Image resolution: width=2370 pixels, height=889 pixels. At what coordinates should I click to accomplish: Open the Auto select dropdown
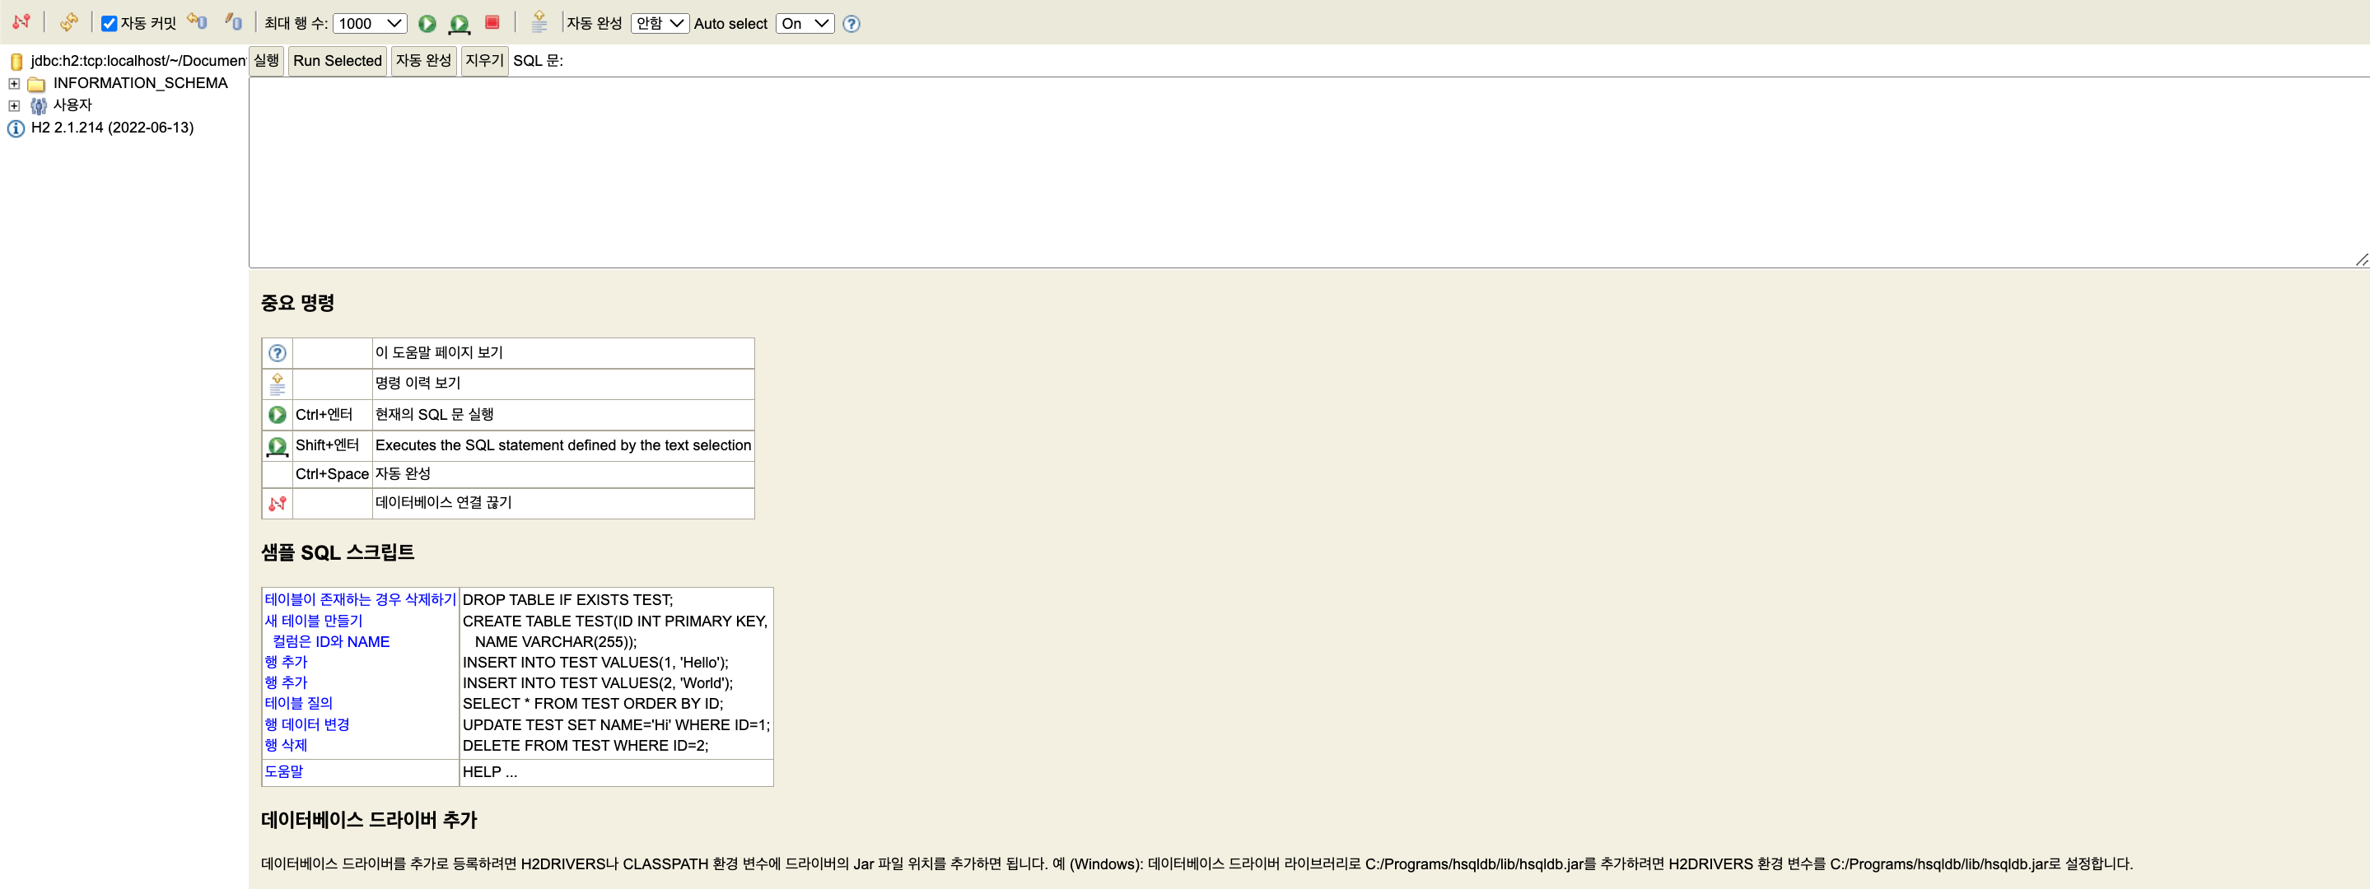click(804, 24)
